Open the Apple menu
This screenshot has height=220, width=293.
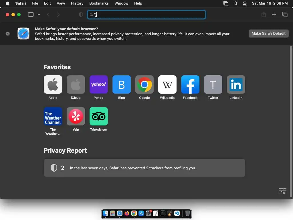[x=7, y=3]
